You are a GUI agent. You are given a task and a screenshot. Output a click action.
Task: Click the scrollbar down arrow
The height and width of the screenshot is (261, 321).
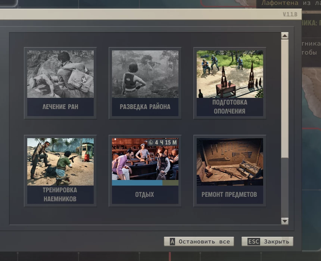(285, 221)
